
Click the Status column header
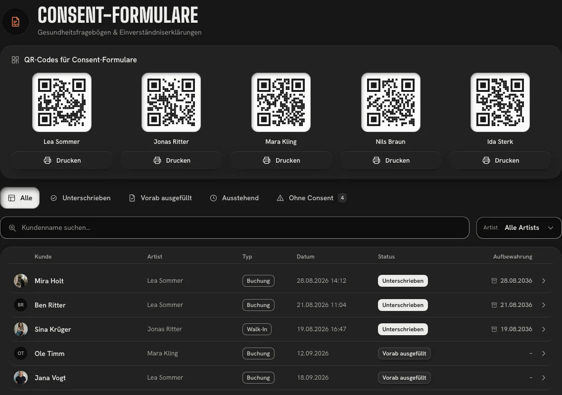click(x=386, y=257)
